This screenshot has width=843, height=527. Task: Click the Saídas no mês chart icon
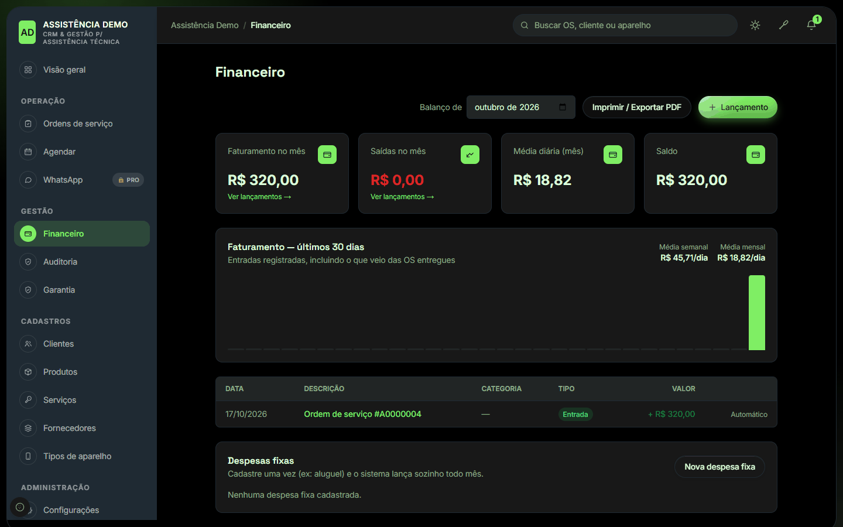click(x=470, y=155)
